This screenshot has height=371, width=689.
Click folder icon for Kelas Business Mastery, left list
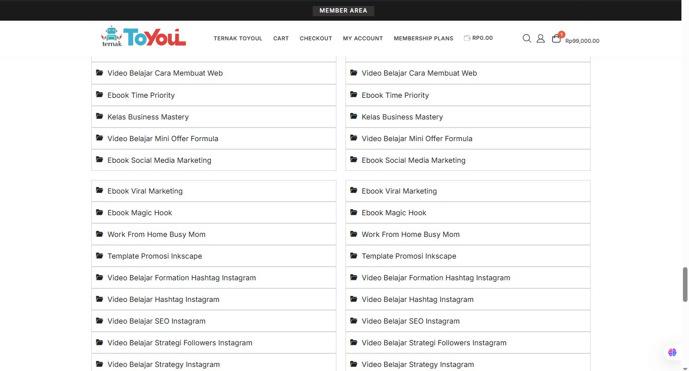coord(99,116)
